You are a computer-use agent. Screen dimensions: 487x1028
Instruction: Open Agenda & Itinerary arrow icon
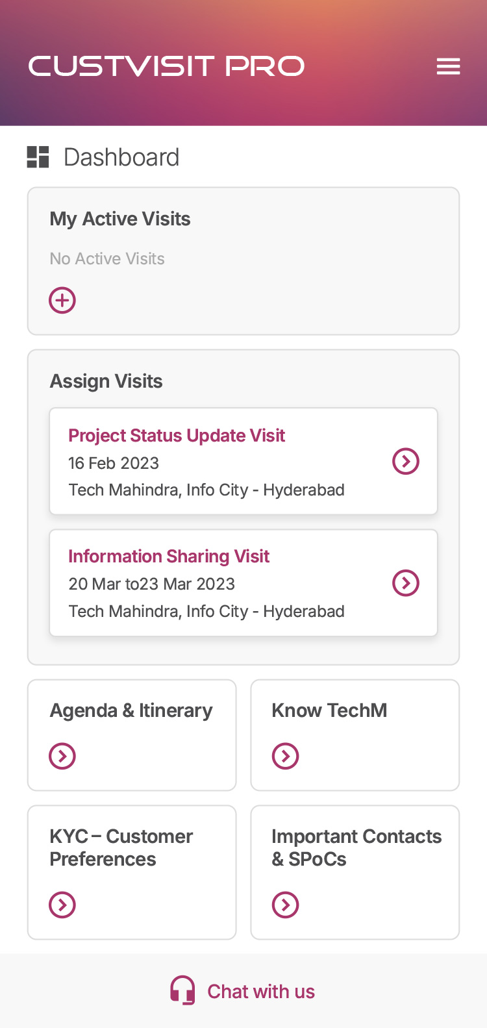click(x=62, y=756)
